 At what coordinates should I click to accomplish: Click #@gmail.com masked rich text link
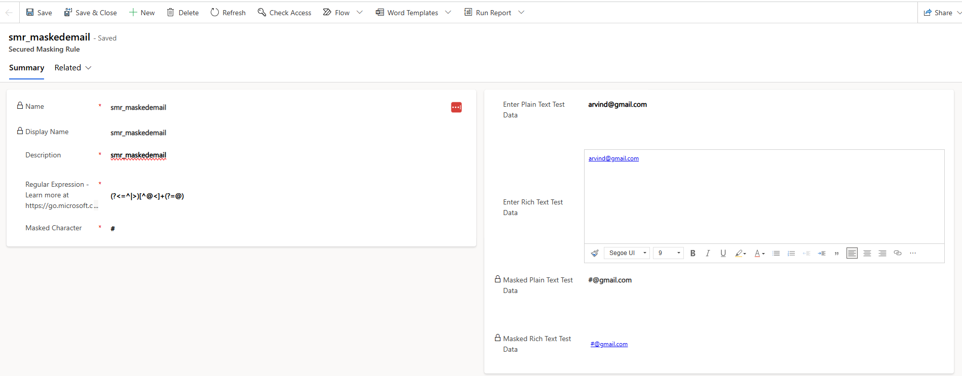(x=609, y=344)
